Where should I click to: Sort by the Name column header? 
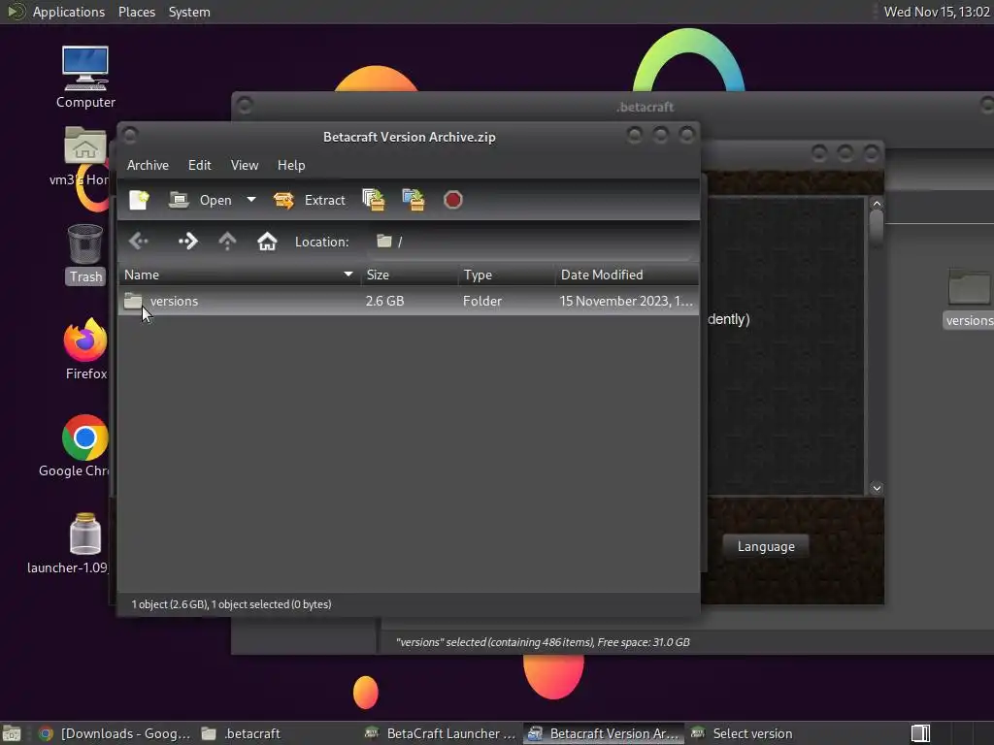coord(240,275)
